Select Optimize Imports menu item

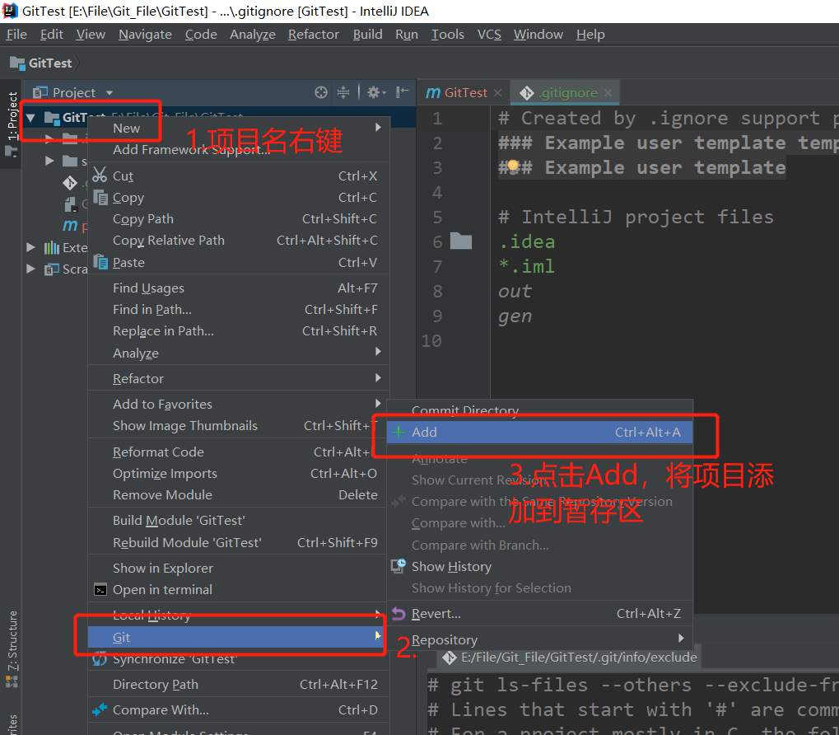click(238, 473)
